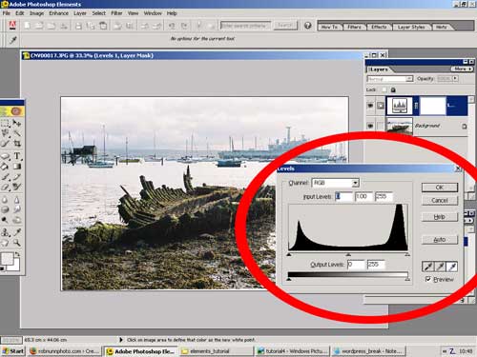Click the white input level slider

407,254
